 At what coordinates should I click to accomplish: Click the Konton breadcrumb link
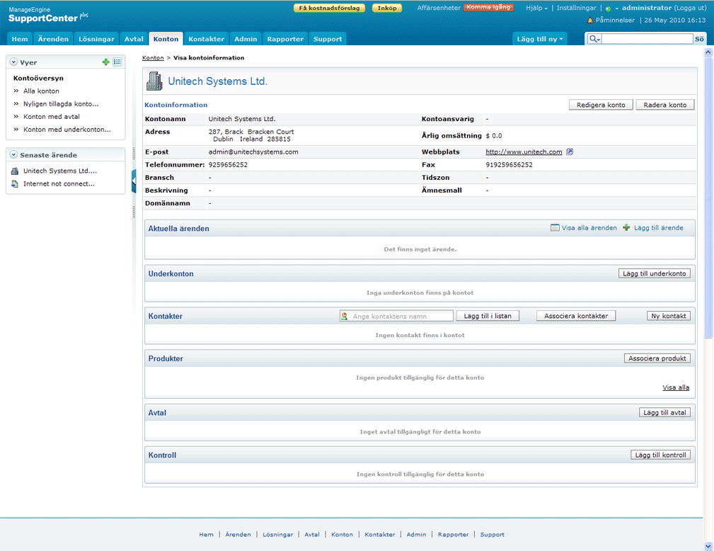[153, 58]
